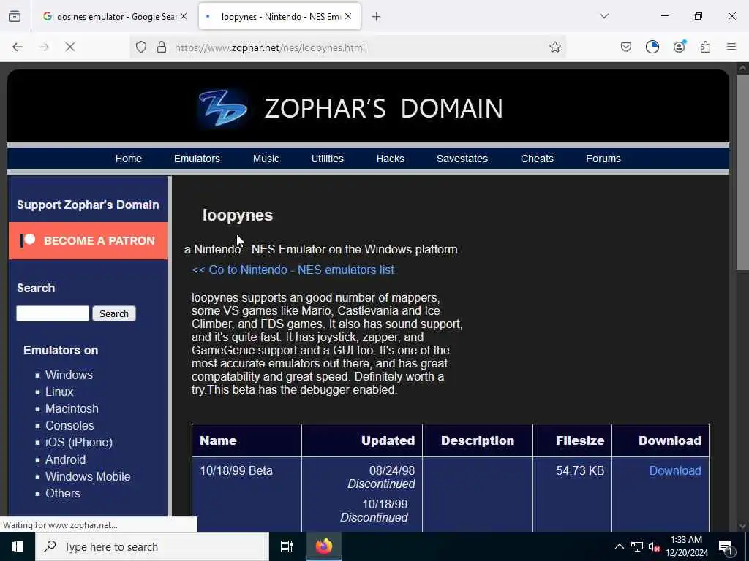Open the Consoles emulators link

(x=69, y=426)
